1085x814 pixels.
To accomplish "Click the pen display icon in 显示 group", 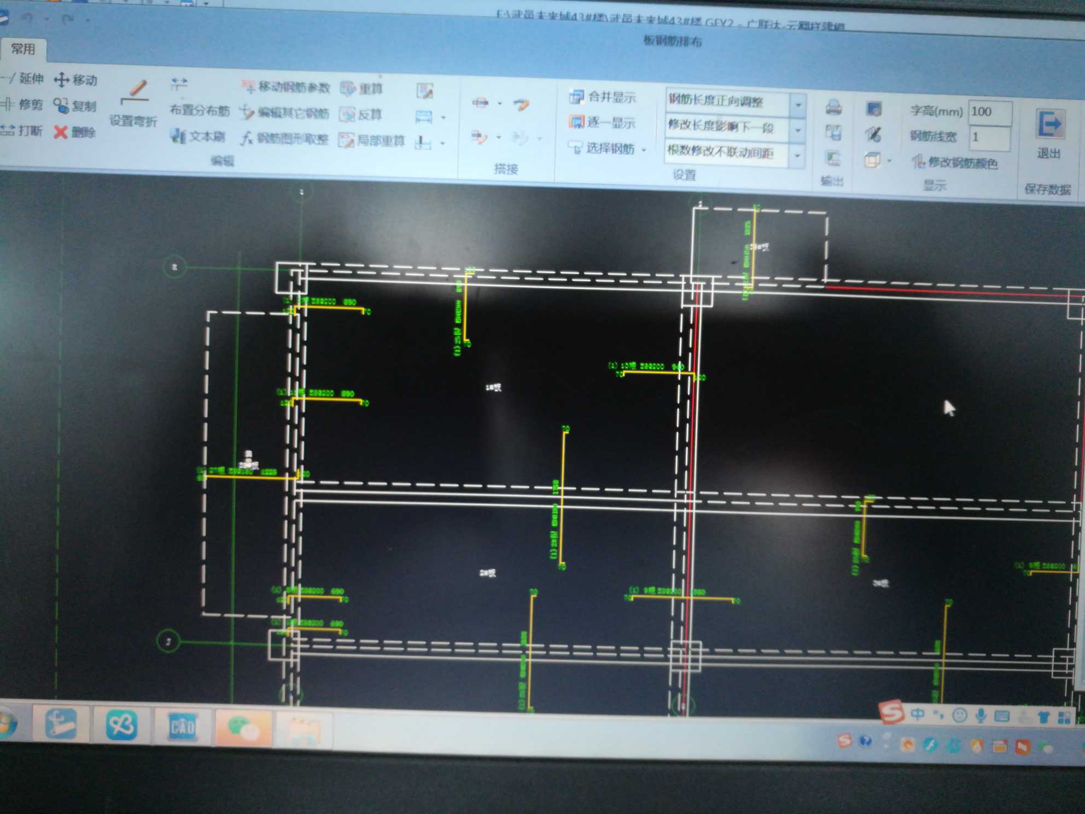I will coord(873,134).
